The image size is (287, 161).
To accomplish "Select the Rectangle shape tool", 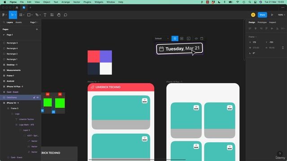I will pos(29,15).
